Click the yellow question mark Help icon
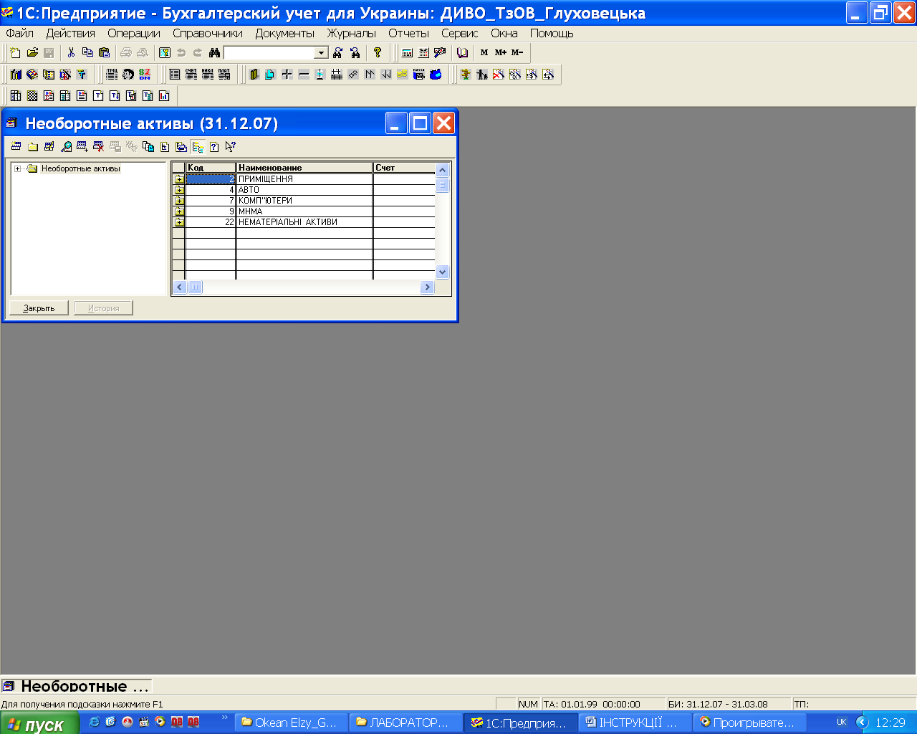This screenshot has width=917, height=734. pos(378,52)
